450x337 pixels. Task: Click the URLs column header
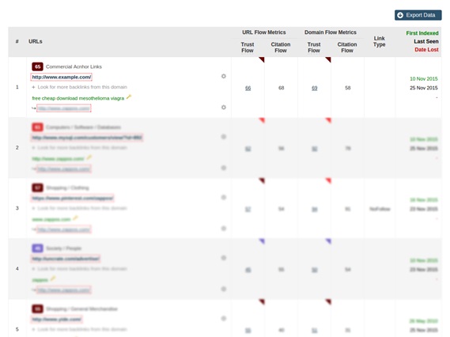click(x=36, y=41)
